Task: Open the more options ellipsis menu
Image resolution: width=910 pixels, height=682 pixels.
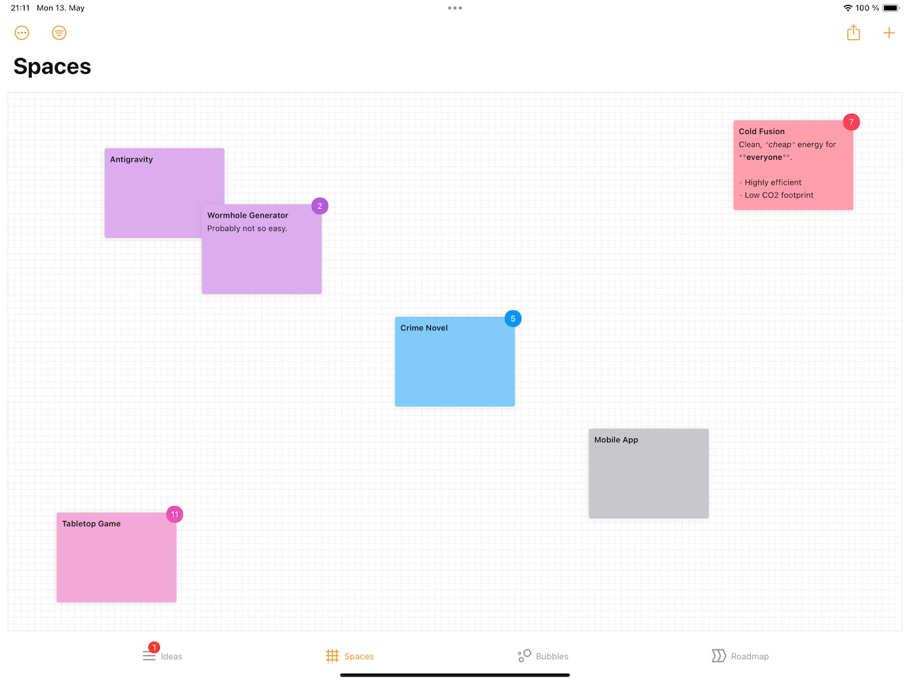Action: point(22,33)
